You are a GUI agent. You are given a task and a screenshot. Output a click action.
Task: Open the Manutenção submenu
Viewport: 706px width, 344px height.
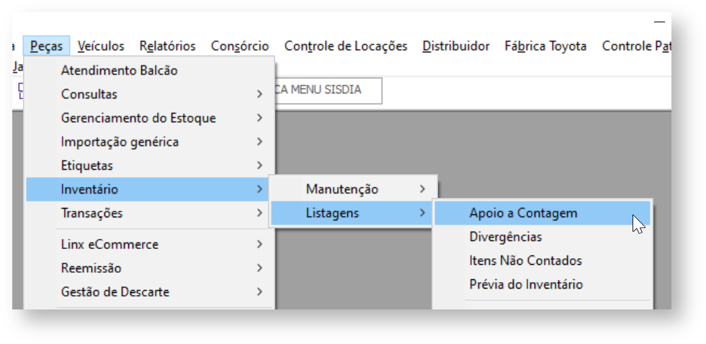(x=341, y=189)
